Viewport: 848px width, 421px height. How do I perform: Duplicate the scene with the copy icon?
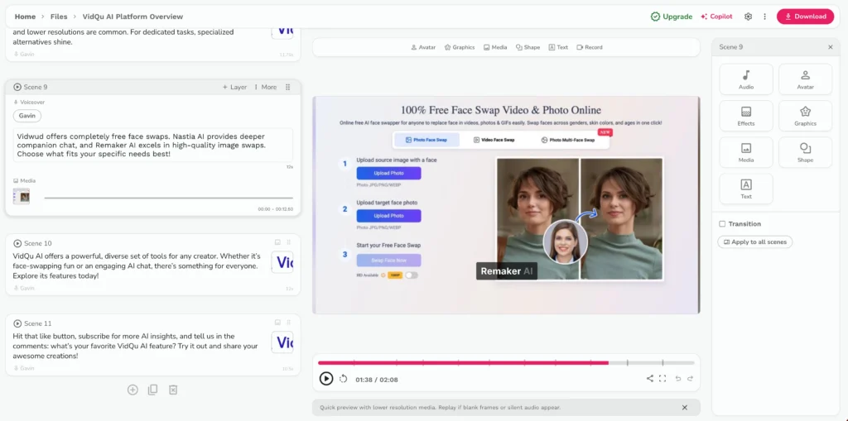(153, 390)
